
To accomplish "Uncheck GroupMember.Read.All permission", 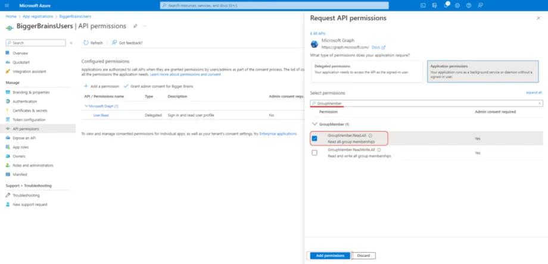I will tap(315, 139).
